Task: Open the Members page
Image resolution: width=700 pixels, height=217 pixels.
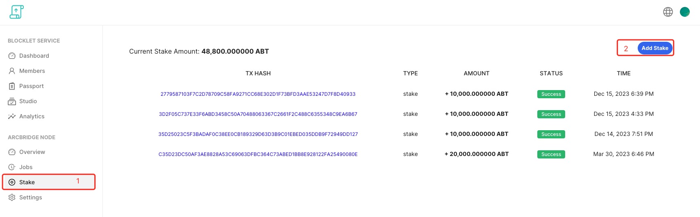Action: (32, 71)
